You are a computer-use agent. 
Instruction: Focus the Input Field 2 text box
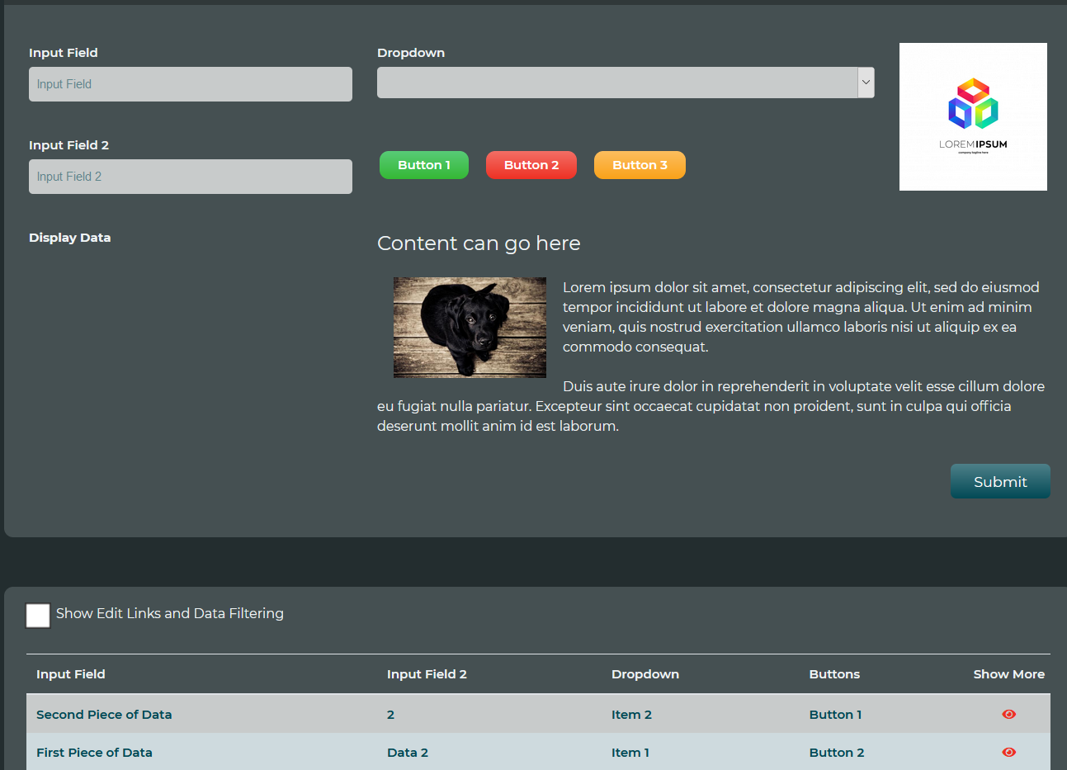pos(191,177)
